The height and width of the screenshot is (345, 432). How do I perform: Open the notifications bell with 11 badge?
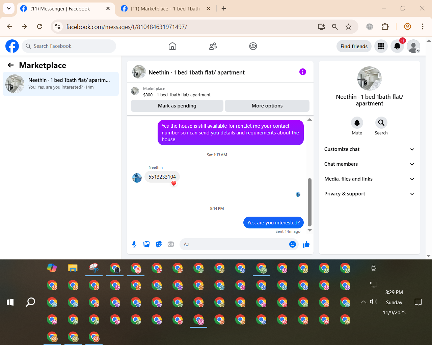397,46
